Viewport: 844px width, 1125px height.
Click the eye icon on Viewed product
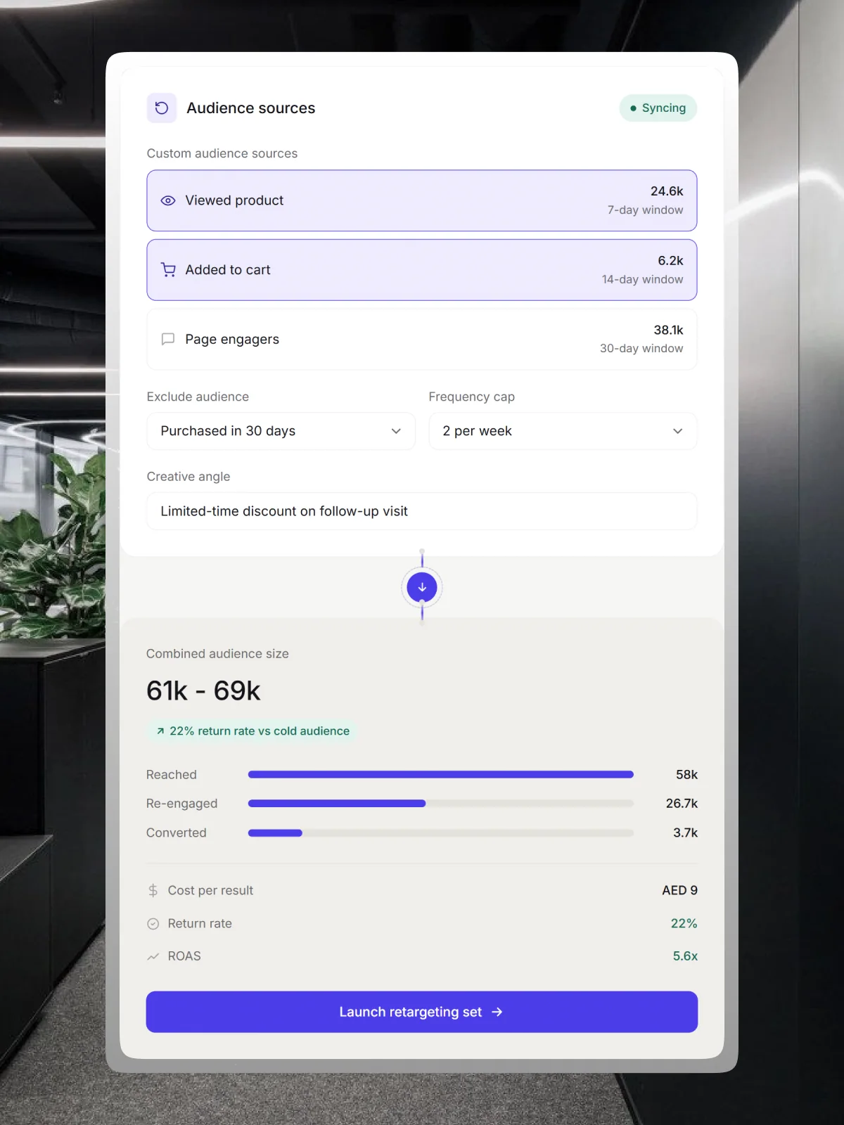(x=168, y=200)
